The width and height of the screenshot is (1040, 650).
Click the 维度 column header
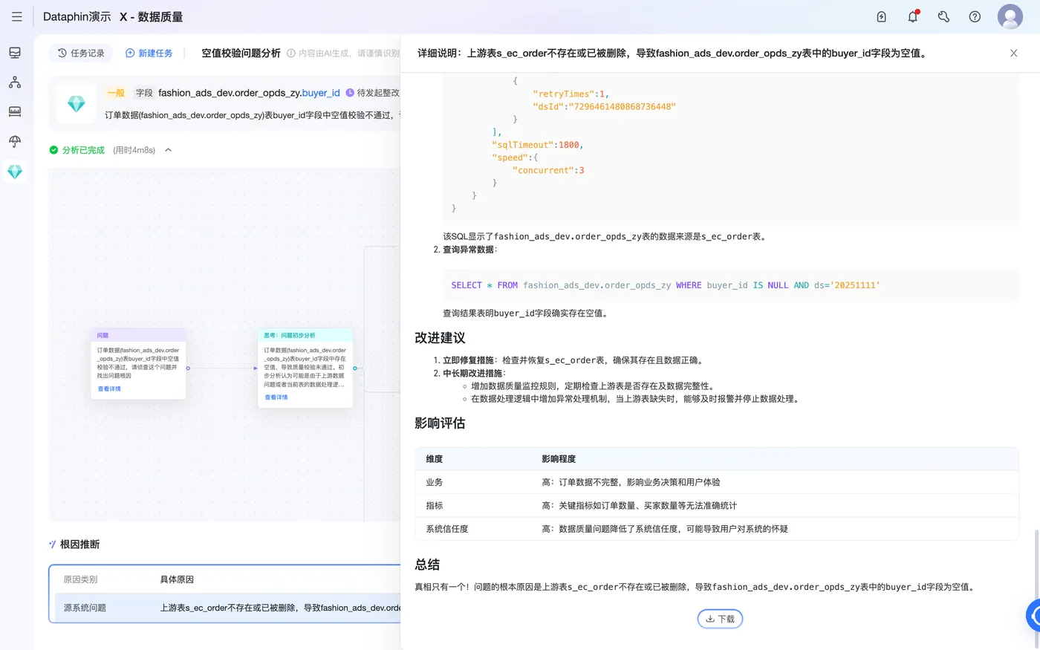coord(435,459)
